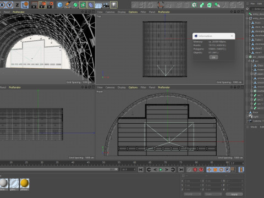This screenshot has height=198, width=264.
Task: Toggle Autokeying red button
Action: [195, 169]
